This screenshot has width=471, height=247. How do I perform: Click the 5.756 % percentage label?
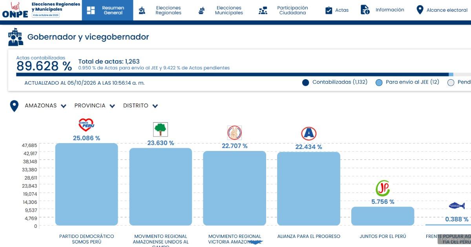[383, 202]
